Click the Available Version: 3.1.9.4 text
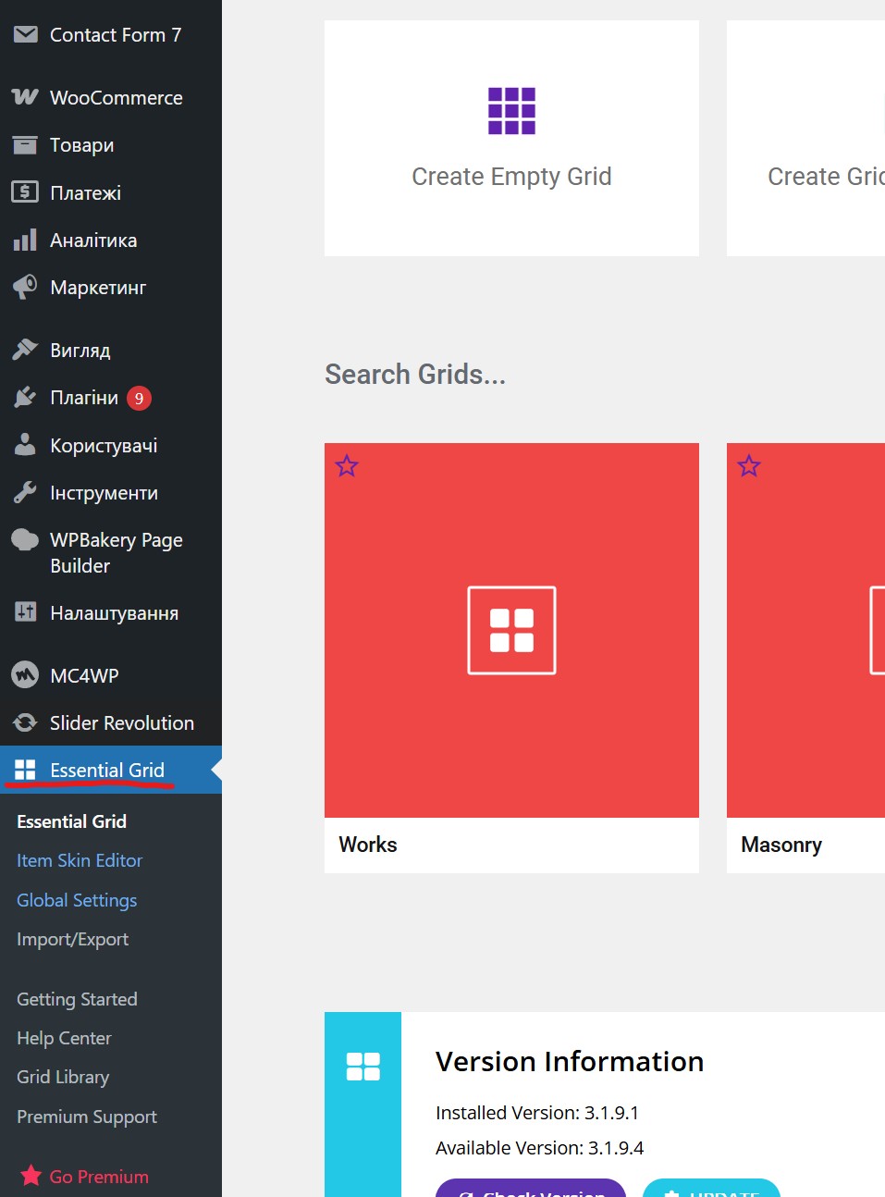Image resolution: width=885 pixels, height=1197 pixels. (x=540, y=1148)
